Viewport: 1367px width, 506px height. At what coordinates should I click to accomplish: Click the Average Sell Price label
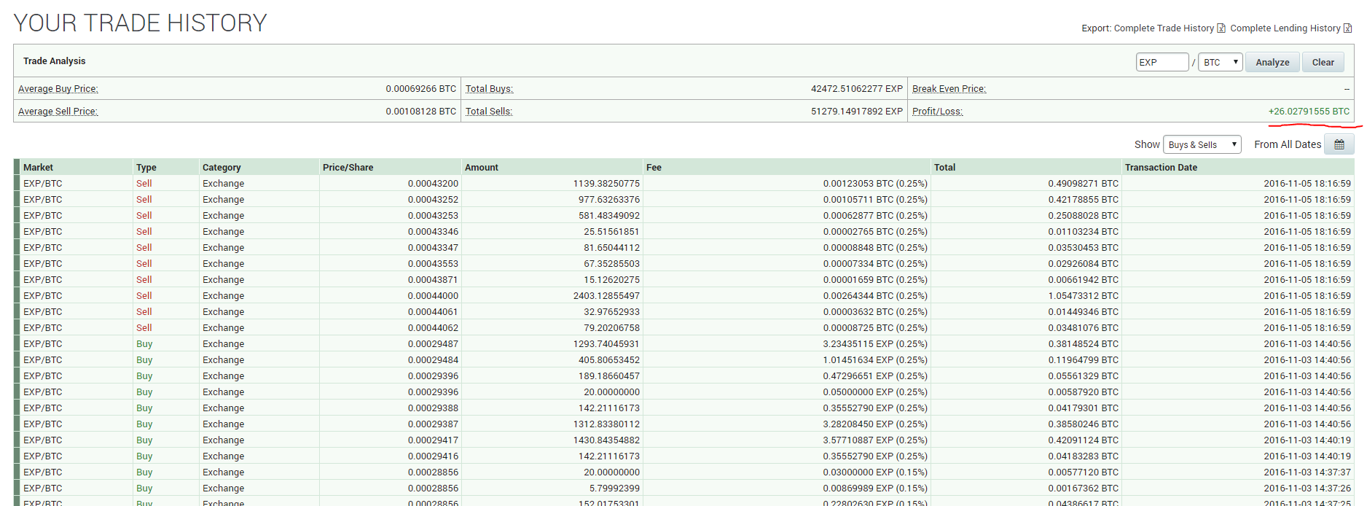point(58,112)
